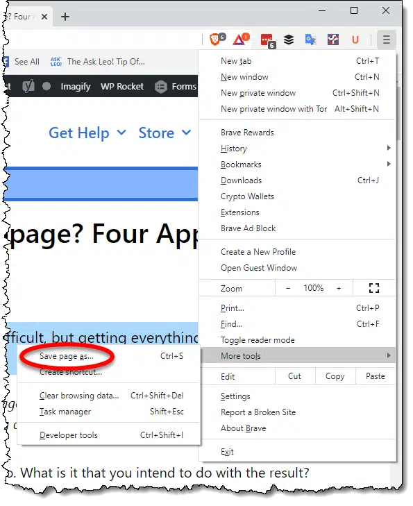Expand the Bookmarks submenu arrow

pyautogui.click(x=389, y=164)
